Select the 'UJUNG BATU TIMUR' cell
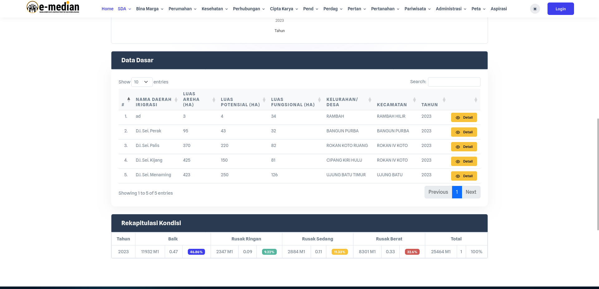The width and height of the screenshot is (599, 289). [x=346, y=175]
